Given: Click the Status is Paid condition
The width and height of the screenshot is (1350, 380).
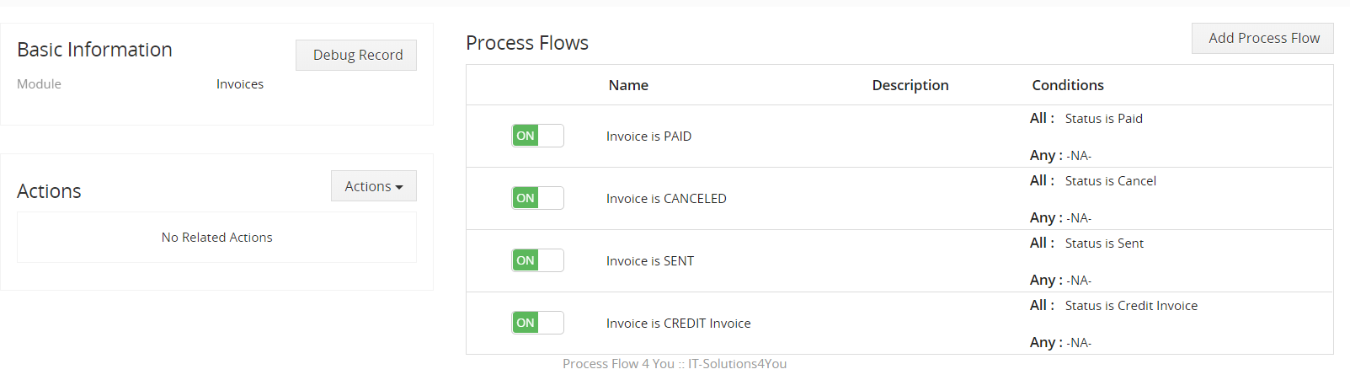Looking at the screenshot, I should (1103, 119).
